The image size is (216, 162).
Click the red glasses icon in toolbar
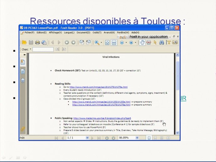pyautogui.click(x=149, y=43)
